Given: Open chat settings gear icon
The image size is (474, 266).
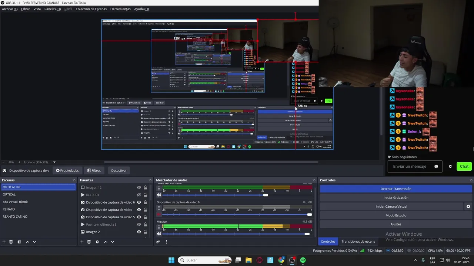Looking at the screenshot, I should pyautogui.click(x=450, y=167).
